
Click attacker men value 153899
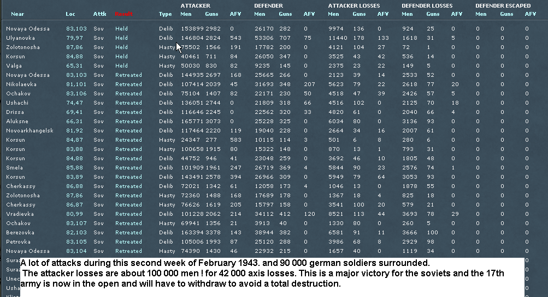192,28
